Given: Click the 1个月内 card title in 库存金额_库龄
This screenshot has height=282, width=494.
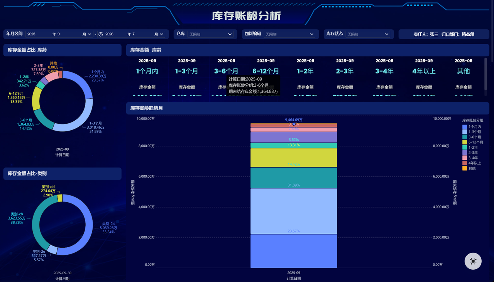Looking at the screenshot, I should pos(147,71).
